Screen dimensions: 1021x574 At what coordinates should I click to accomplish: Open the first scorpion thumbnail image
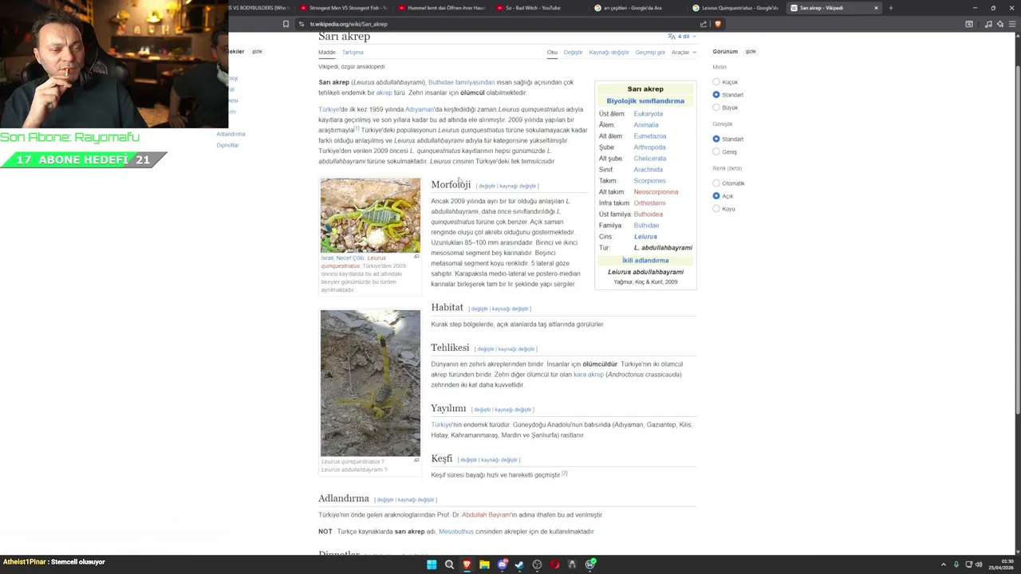370,215
